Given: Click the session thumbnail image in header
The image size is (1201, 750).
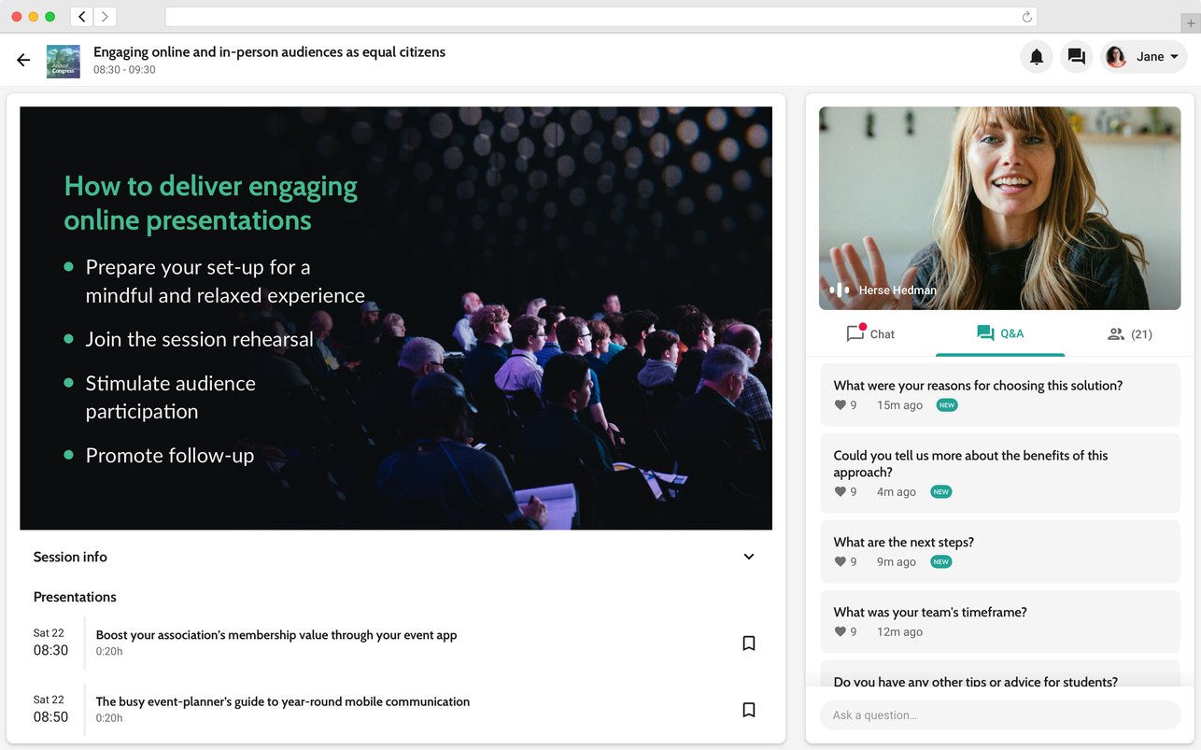Looking at the screenshot, I should pyautogui.click(x=64, y=61).
